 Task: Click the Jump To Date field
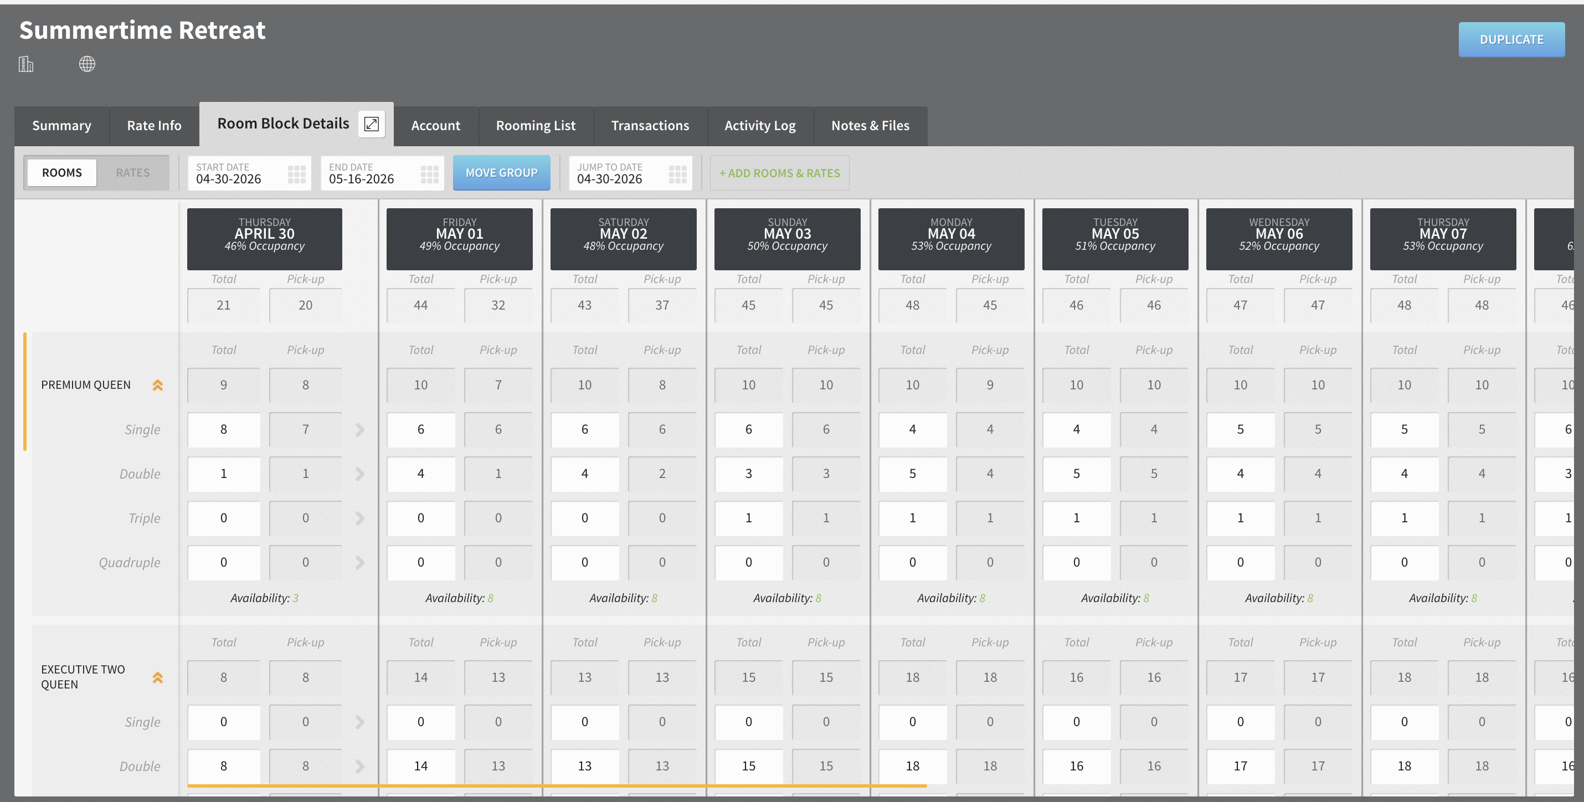point(630,173)
